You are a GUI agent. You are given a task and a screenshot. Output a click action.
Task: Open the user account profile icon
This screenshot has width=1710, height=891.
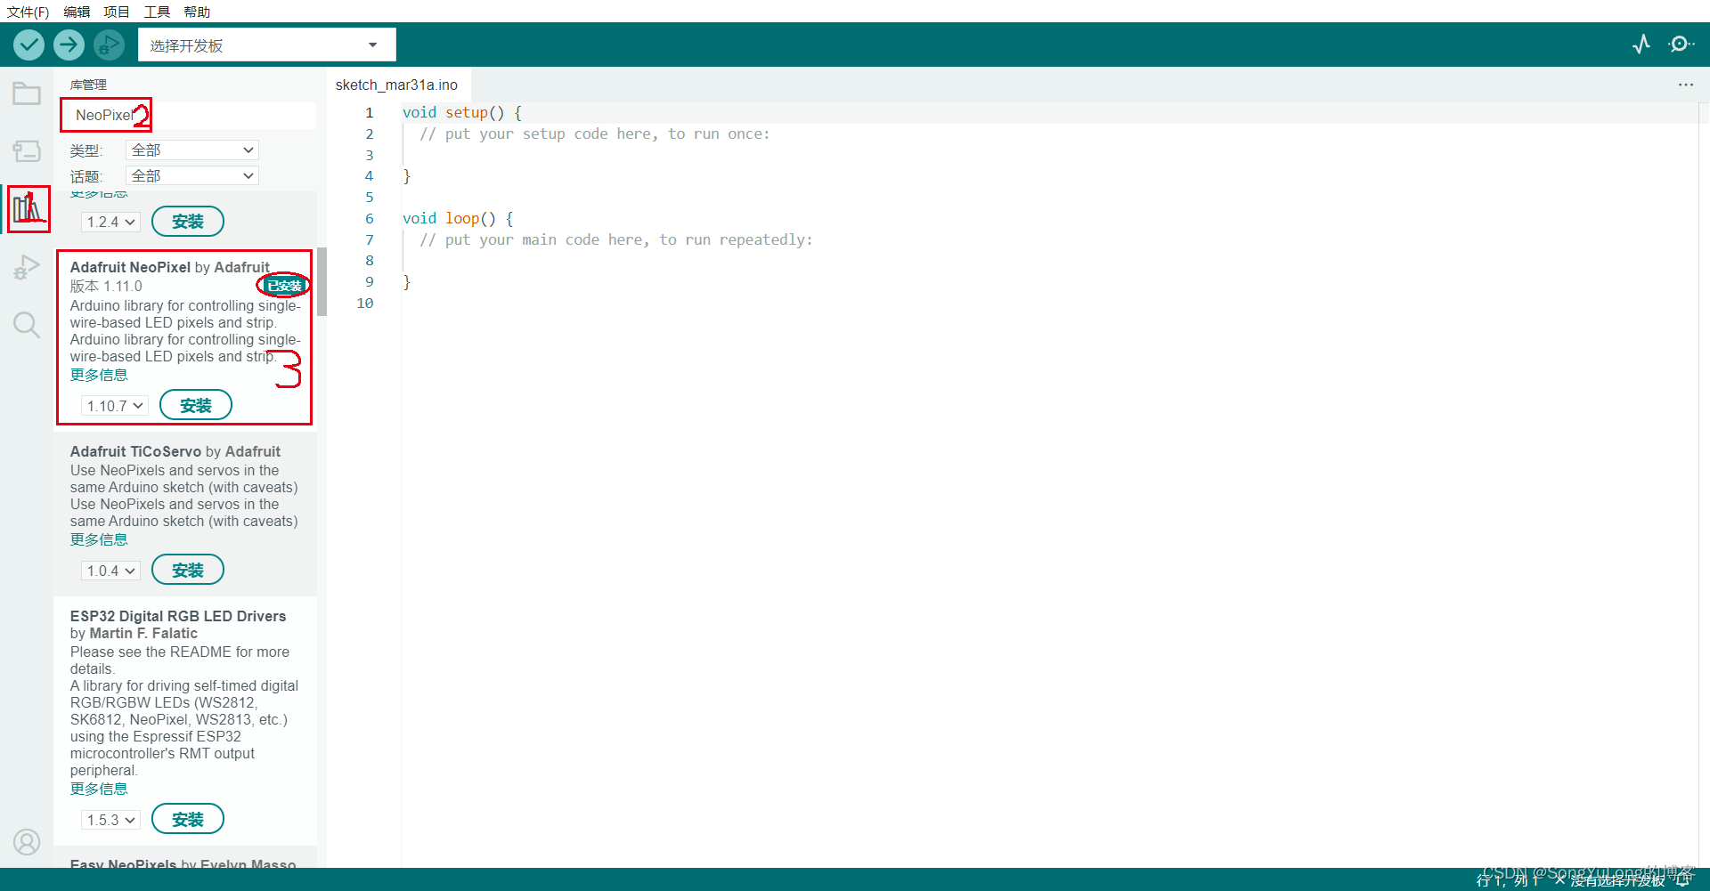(27, 841)
